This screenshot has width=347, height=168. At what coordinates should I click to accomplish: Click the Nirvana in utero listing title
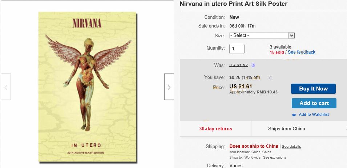coord(234,4)
